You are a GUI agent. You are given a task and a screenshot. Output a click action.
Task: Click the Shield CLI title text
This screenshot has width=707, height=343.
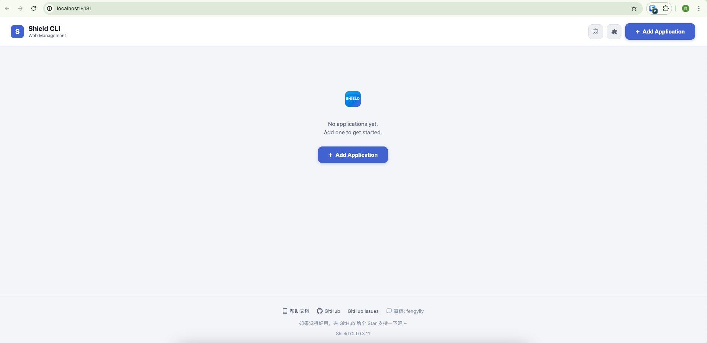pyautogui.click(x=44, y=29)
